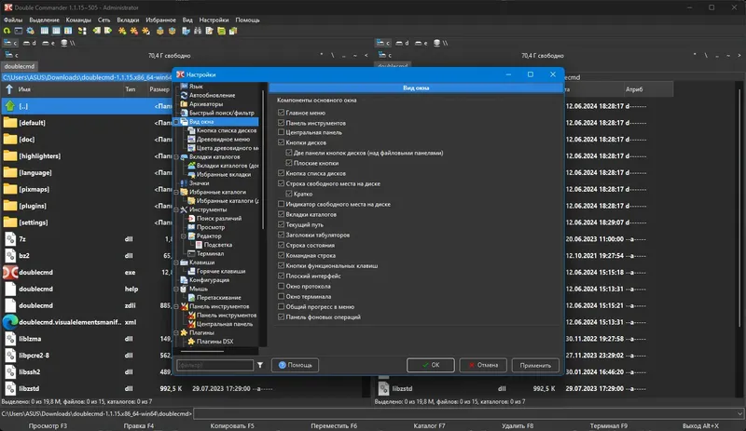Enable the Центральная панель checkbox
746x431 pixels.
282,132
